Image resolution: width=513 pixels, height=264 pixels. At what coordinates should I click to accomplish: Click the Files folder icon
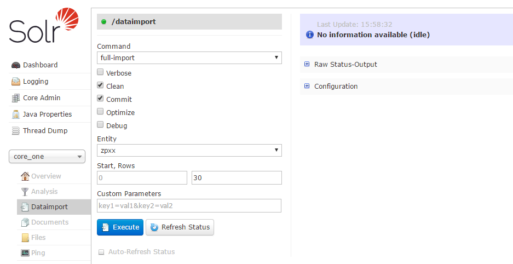(25, 238)
